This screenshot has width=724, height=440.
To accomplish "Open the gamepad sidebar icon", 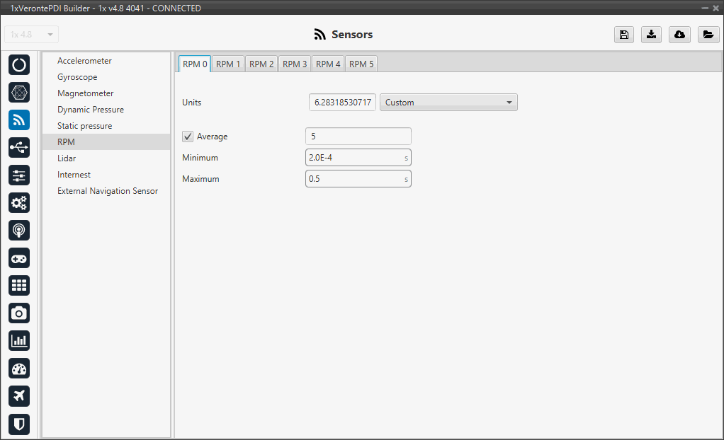I will [x=19, y=258].
